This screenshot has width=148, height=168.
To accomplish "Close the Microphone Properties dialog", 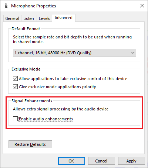I will pyautogui.click(x=142, y=6).
